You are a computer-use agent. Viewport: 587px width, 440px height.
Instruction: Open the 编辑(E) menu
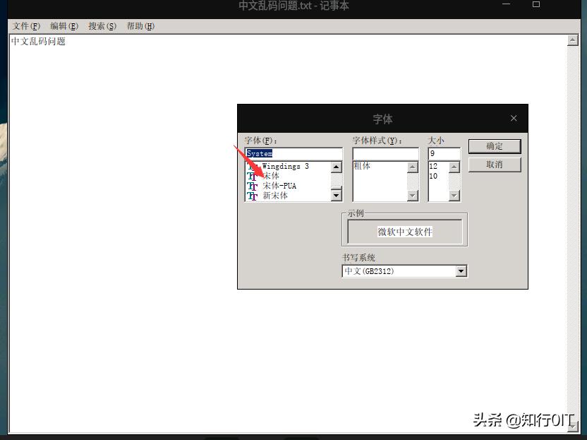pyautogui.click(x=63, y=25)
